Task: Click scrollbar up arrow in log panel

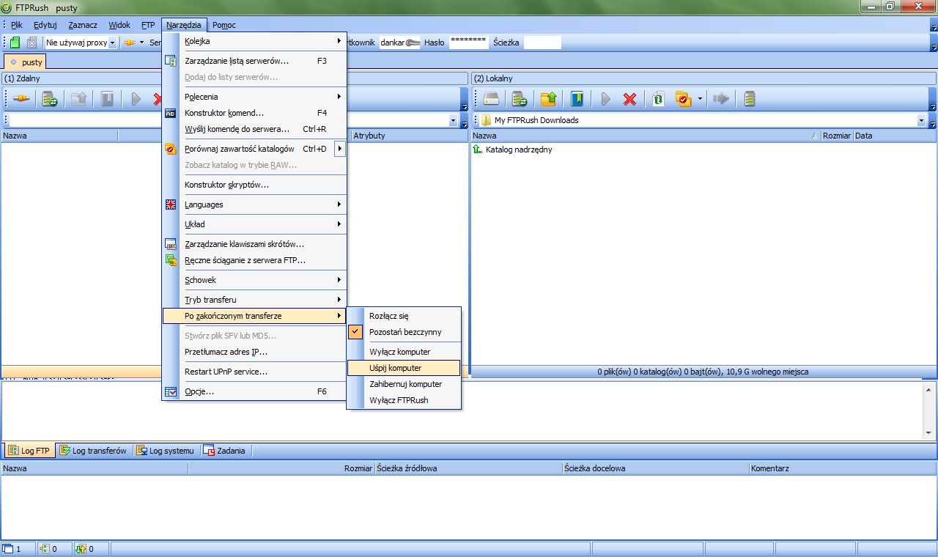Action: [929, 389]
